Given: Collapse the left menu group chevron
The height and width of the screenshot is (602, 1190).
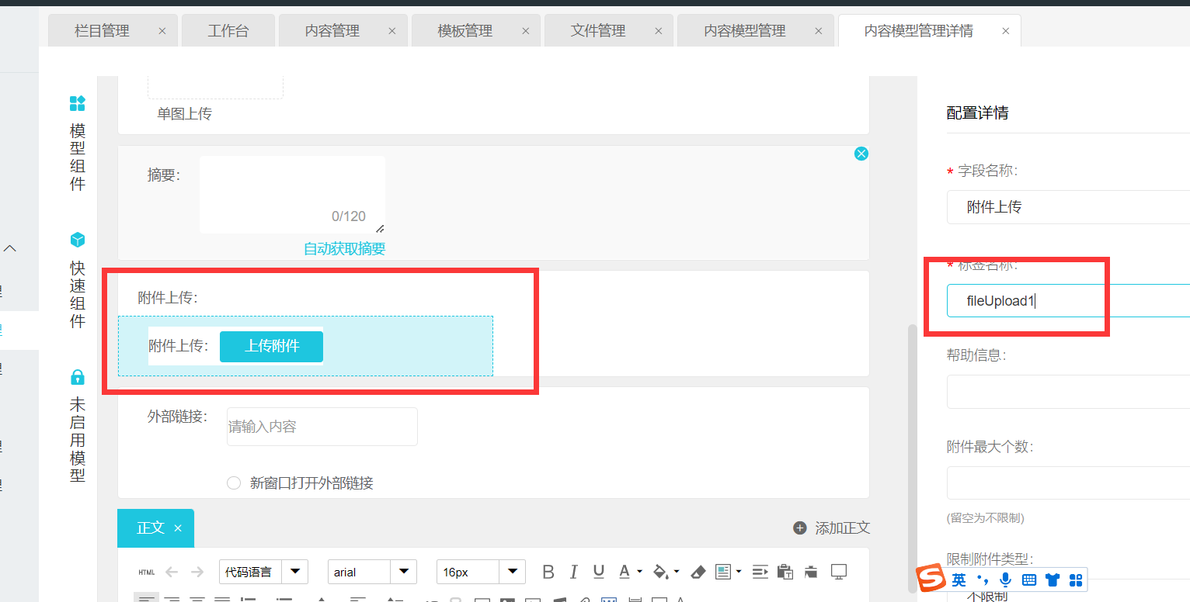Looking at the screenshot, I should (x=10, y=249).
